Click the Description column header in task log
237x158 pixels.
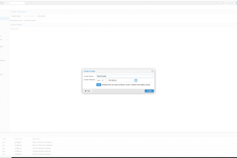click(x=36, y=139)
